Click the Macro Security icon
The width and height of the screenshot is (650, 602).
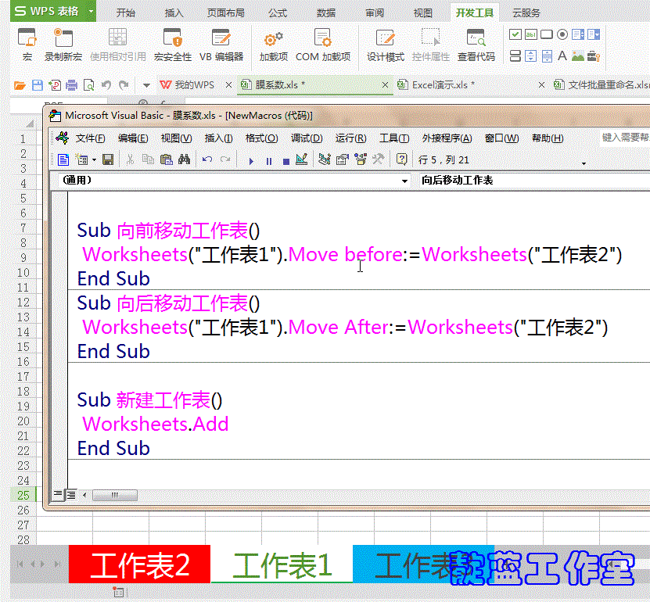[172, 43]
